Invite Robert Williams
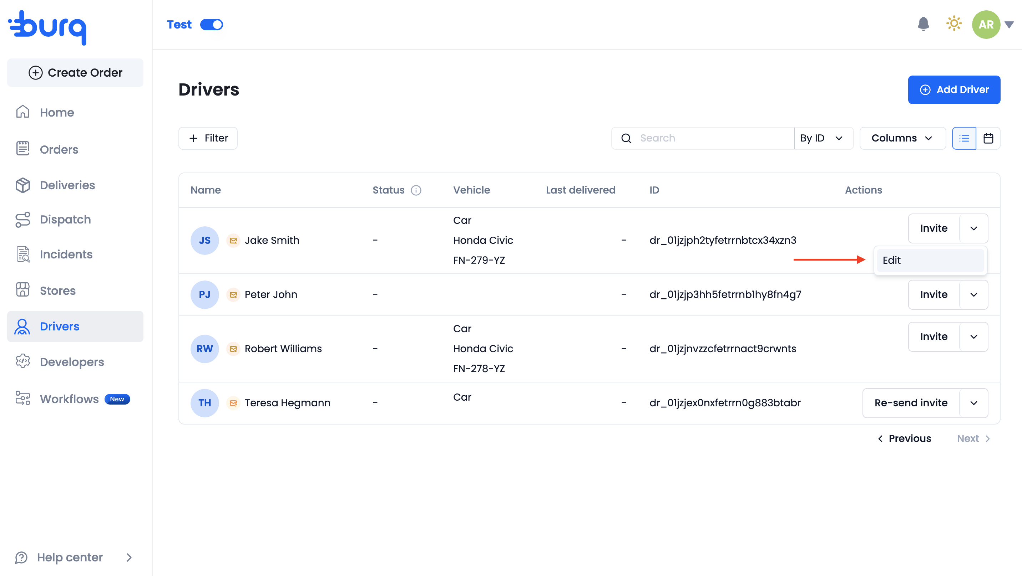This screenshot has width=1022, height=576. [x=934, y=336]
